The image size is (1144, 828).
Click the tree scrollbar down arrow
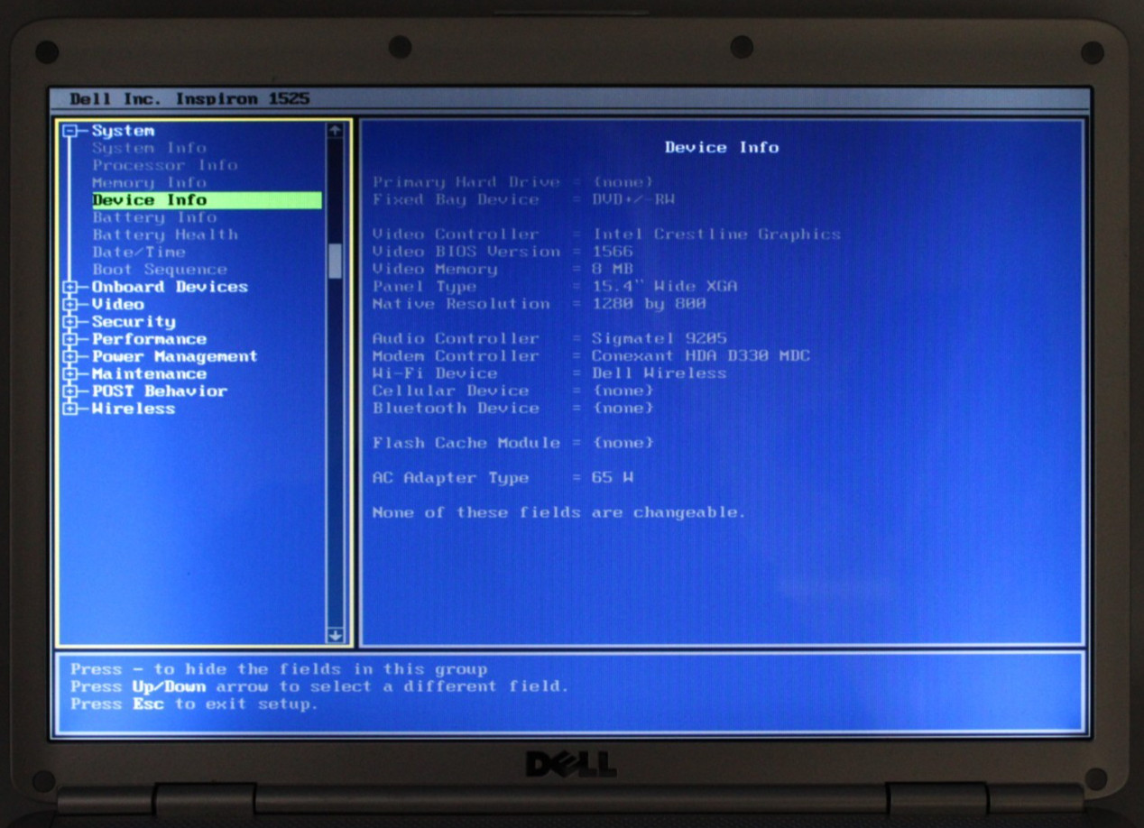[335, 635]
